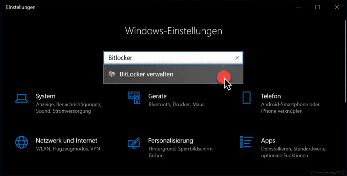The width and height of the screenshot is (347, 176).
Task: Minimize the Einstellungen window
Action: point(298,7)
